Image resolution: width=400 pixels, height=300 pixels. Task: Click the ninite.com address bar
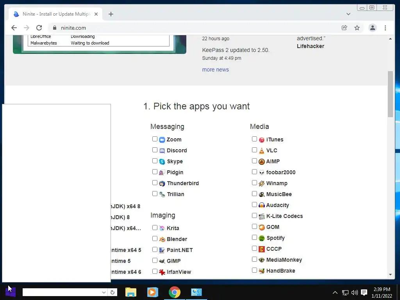pyautogui.click(x=194, y=28)
